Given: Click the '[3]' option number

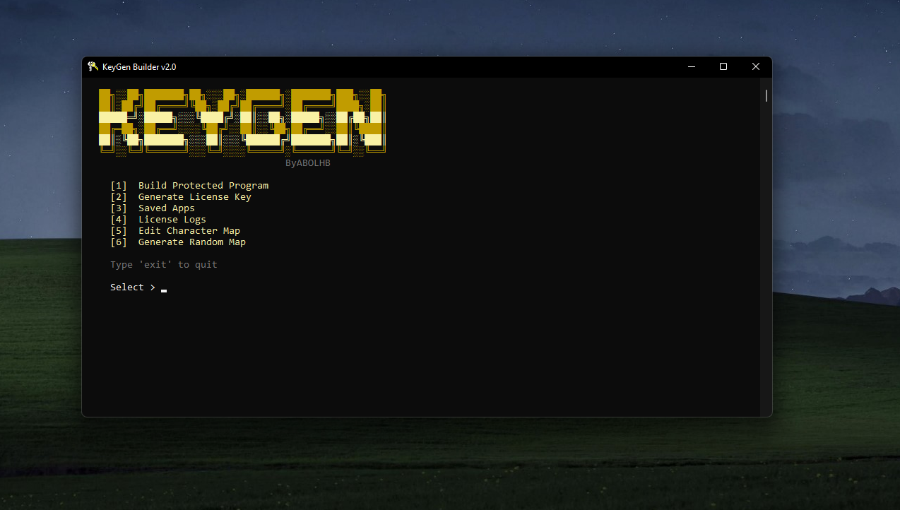Looking at the screenshot, I should (119, 208).
